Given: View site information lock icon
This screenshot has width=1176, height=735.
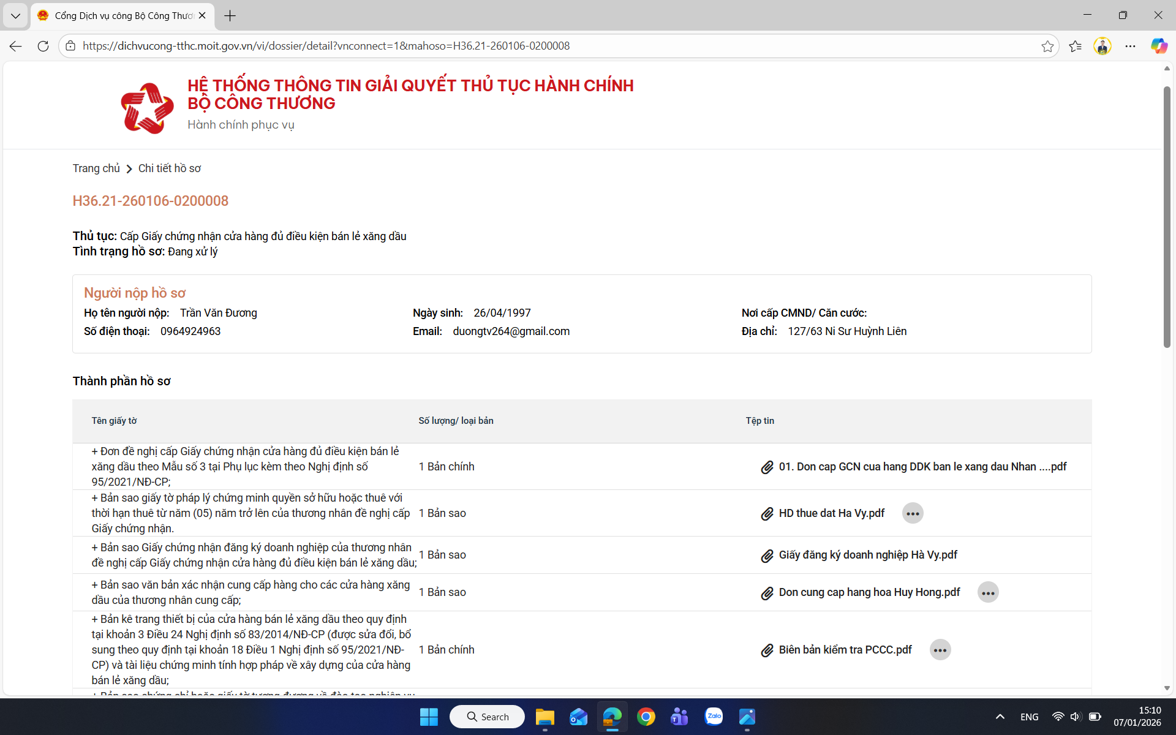Looking at the screenshot, I should tap(70, 46).
